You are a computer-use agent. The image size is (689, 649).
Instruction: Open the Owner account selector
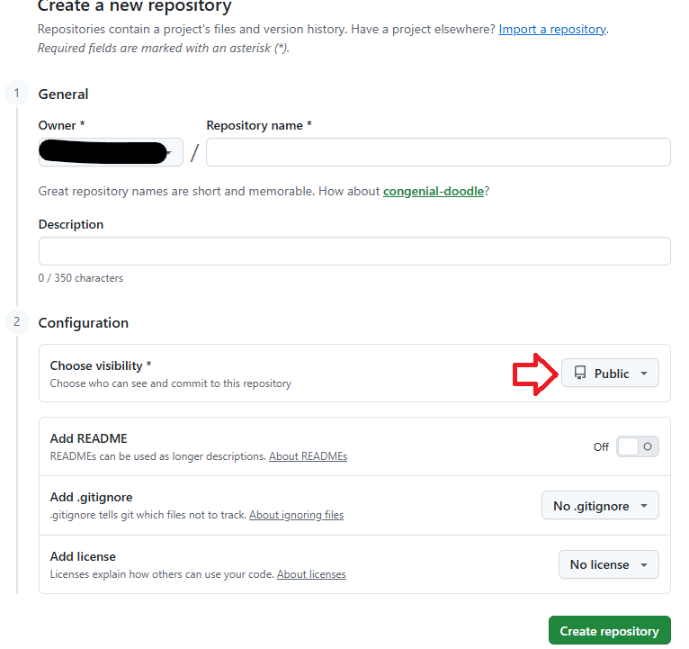point(111,153)
